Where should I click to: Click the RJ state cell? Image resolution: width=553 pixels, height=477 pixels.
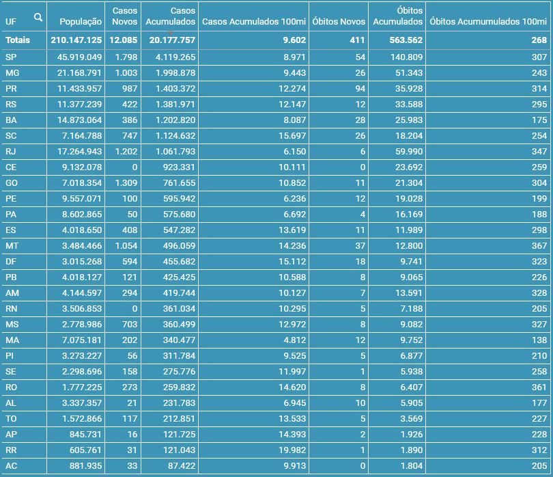coord(11,152)
